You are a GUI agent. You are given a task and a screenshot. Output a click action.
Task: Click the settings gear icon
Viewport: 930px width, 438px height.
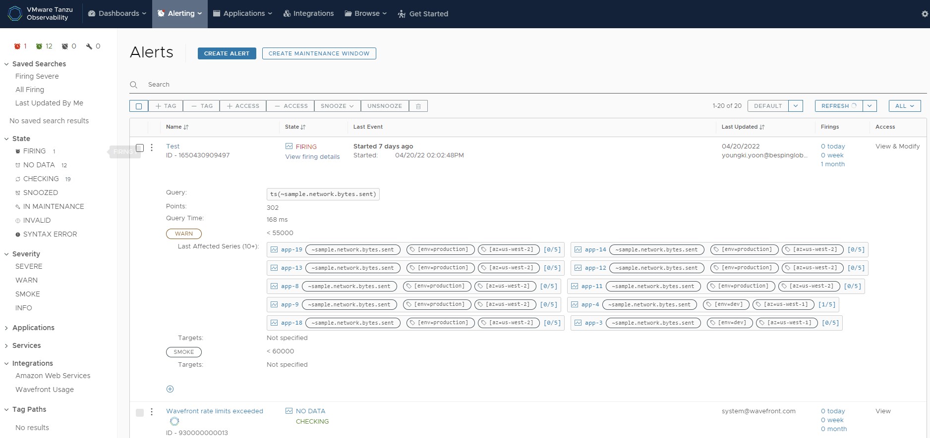[x=925, y=14]
